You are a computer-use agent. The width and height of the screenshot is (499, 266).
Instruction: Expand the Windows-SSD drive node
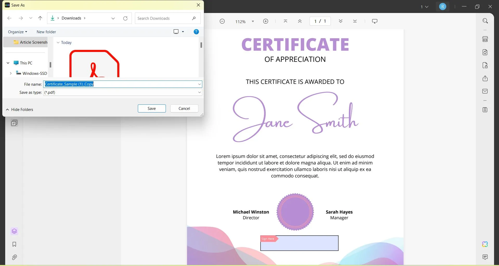click(11, 73)
